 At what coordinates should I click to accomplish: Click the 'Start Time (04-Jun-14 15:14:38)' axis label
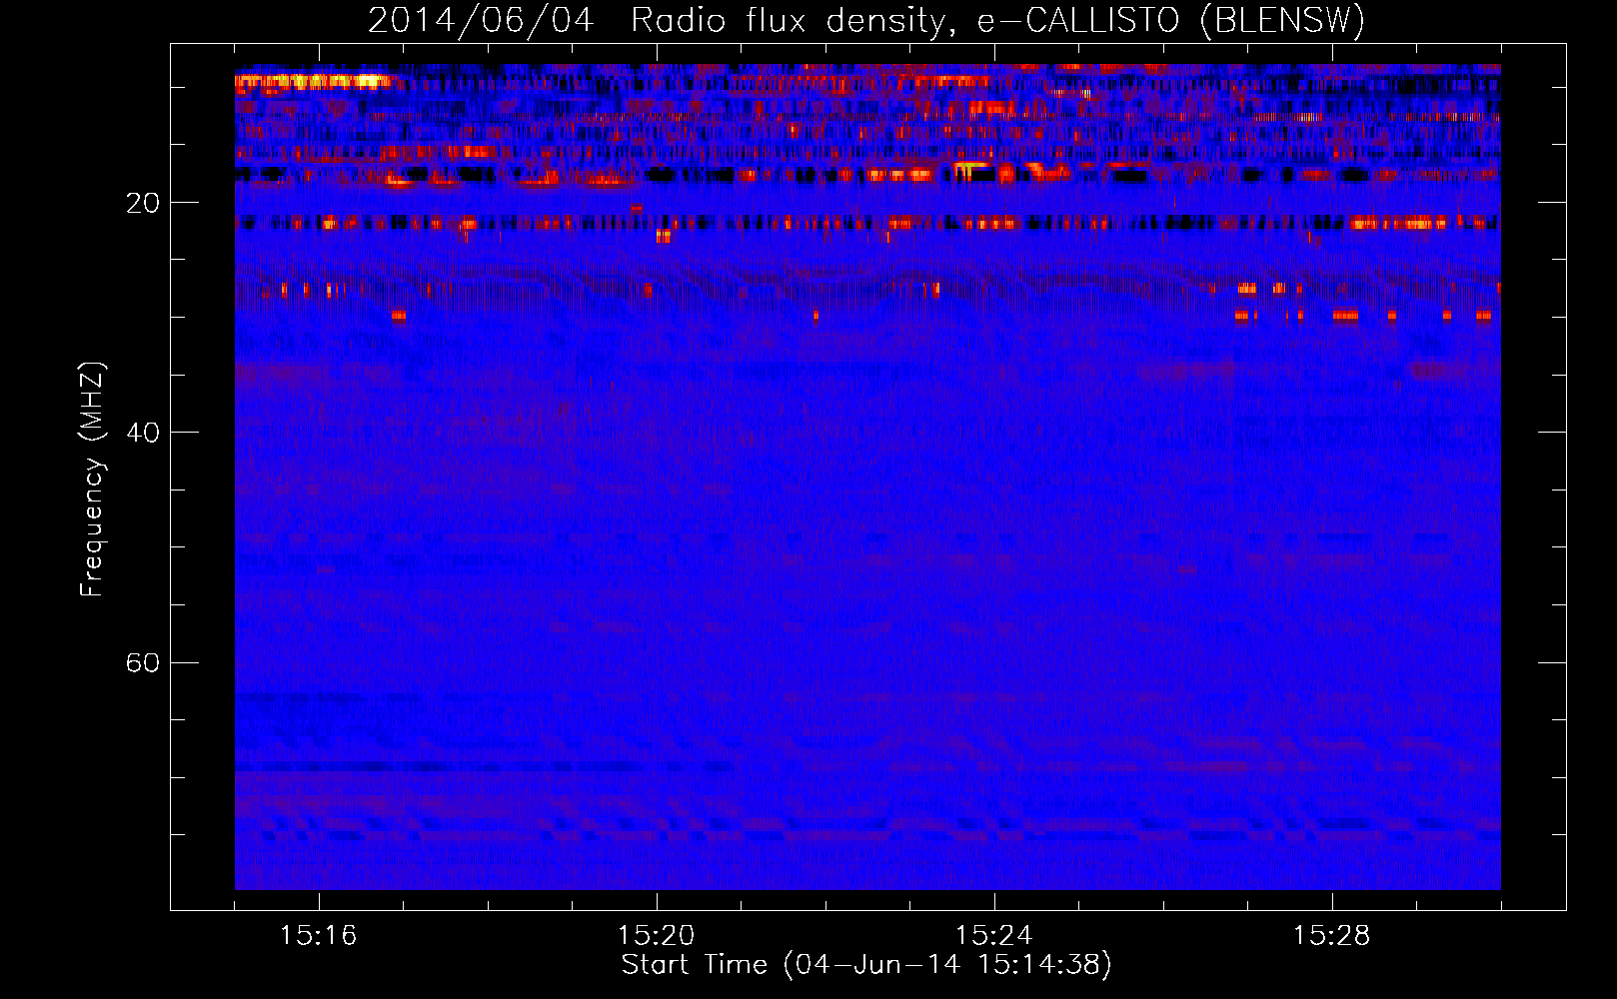(866, 965)
